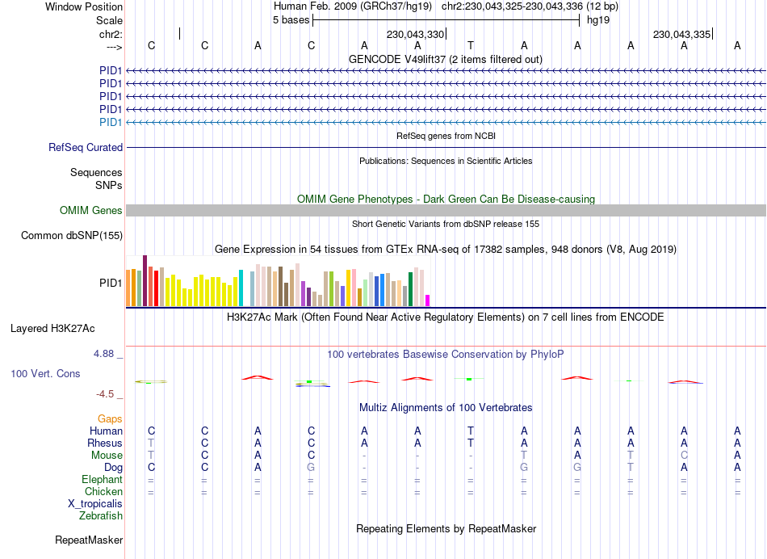Click the T base in the chr2 sequence row
Image resolution: width=767 pixels, height=559 pixels.
click(471, 45)
